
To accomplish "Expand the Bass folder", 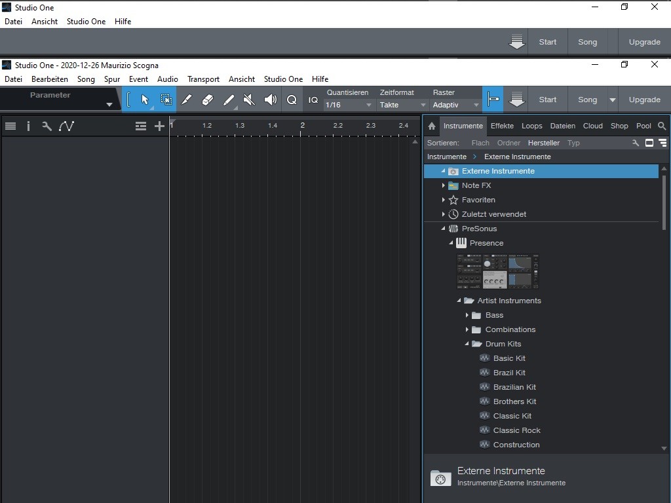I will click(x=467, y=315).
